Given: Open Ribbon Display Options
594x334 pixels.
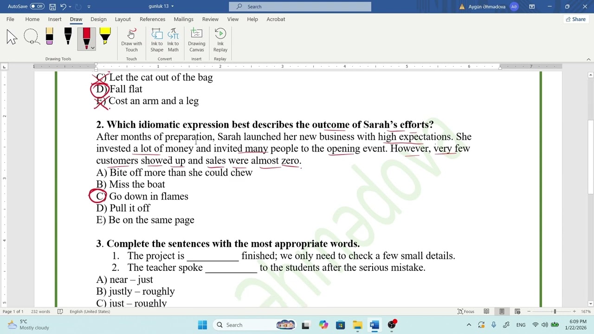Looking at the screenshot, I should 532,6.
